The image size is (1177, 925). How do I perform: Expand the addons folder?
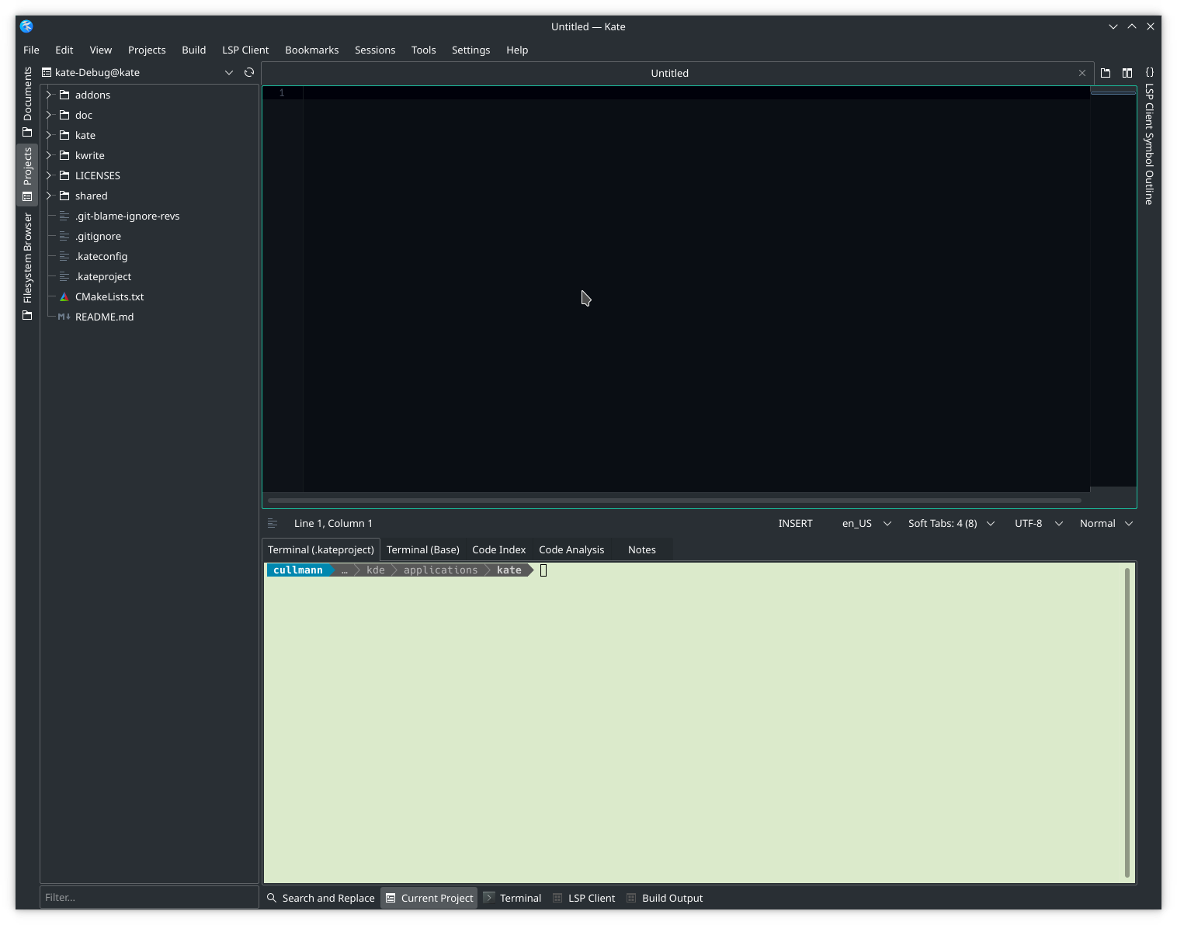click(x=49, y=95)
